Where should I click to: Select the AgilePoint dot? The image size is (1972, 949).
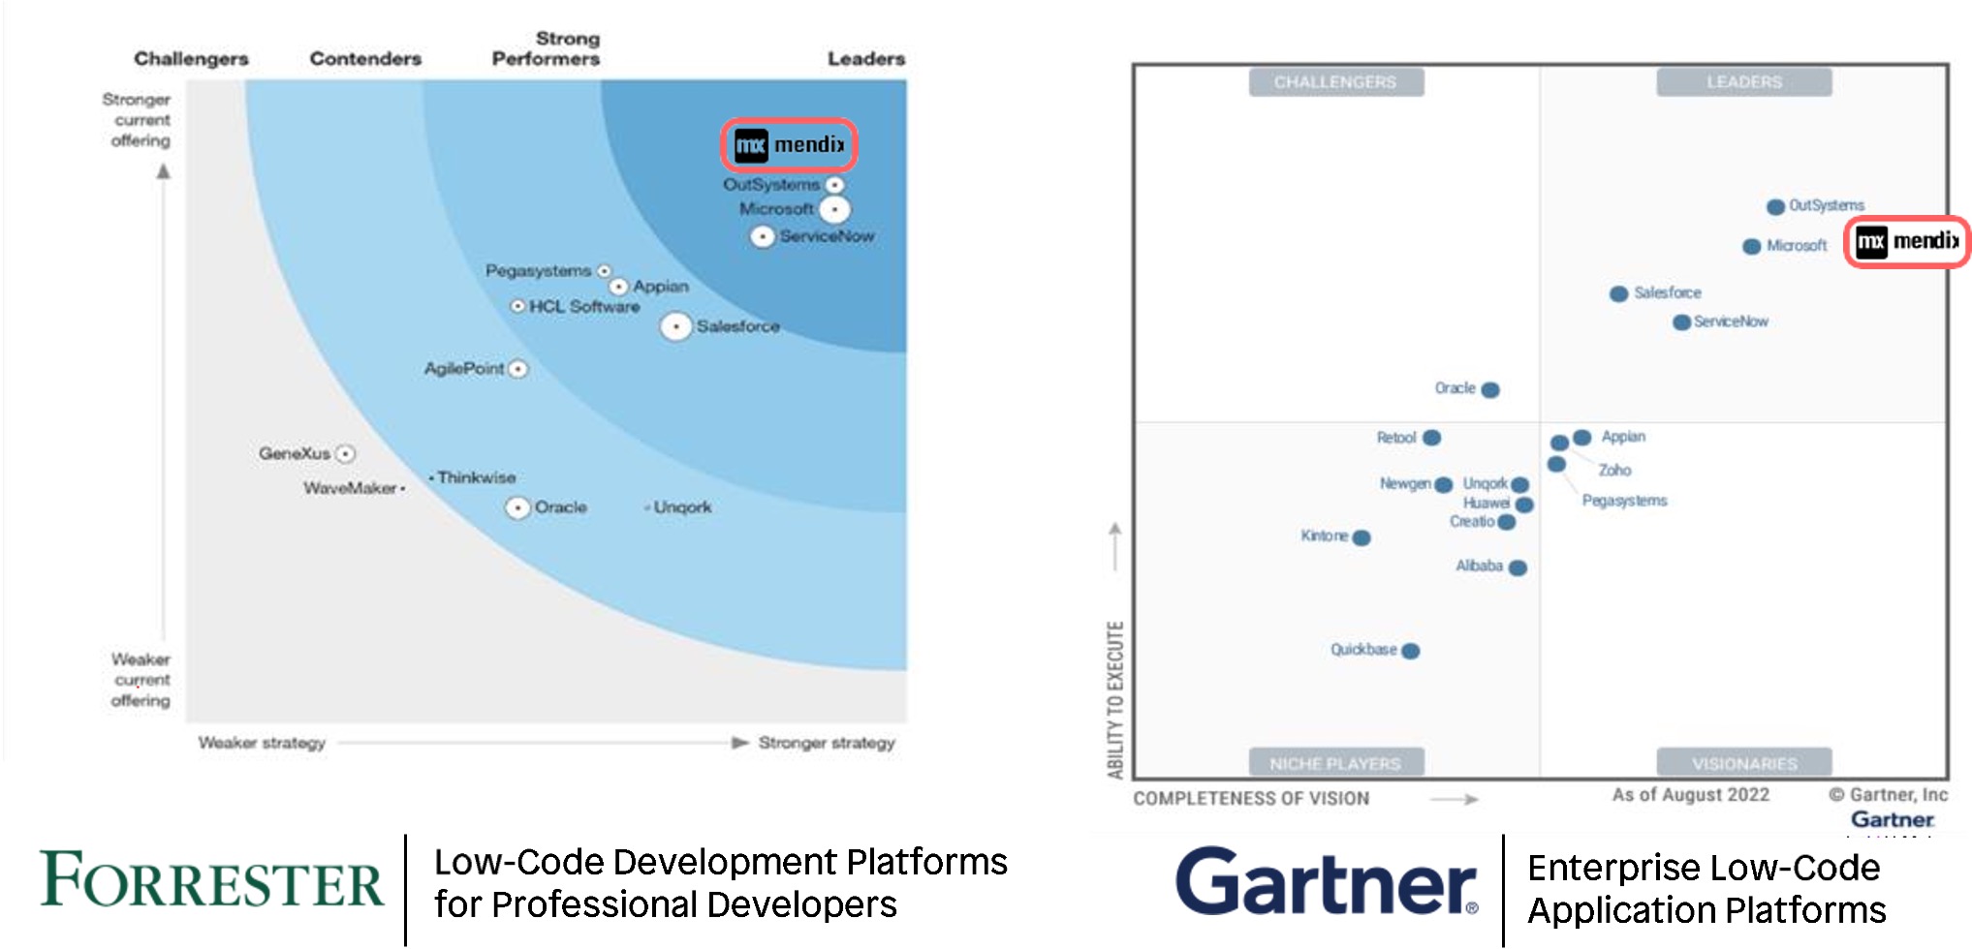point(518,369)
